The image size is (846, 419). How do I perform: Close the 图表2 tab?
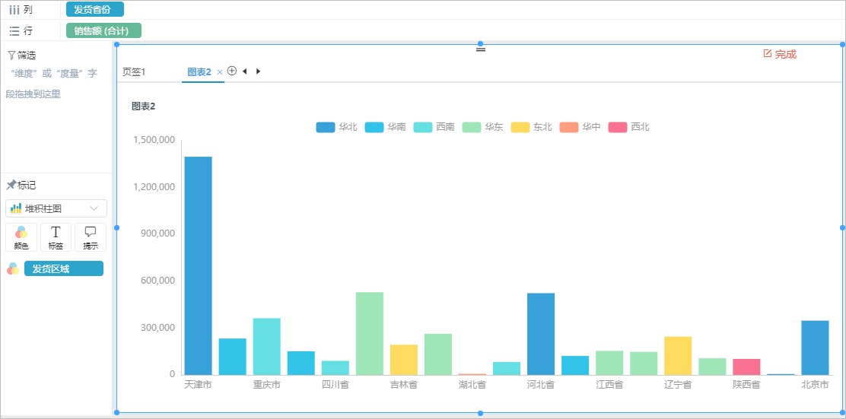click(220, 72)
